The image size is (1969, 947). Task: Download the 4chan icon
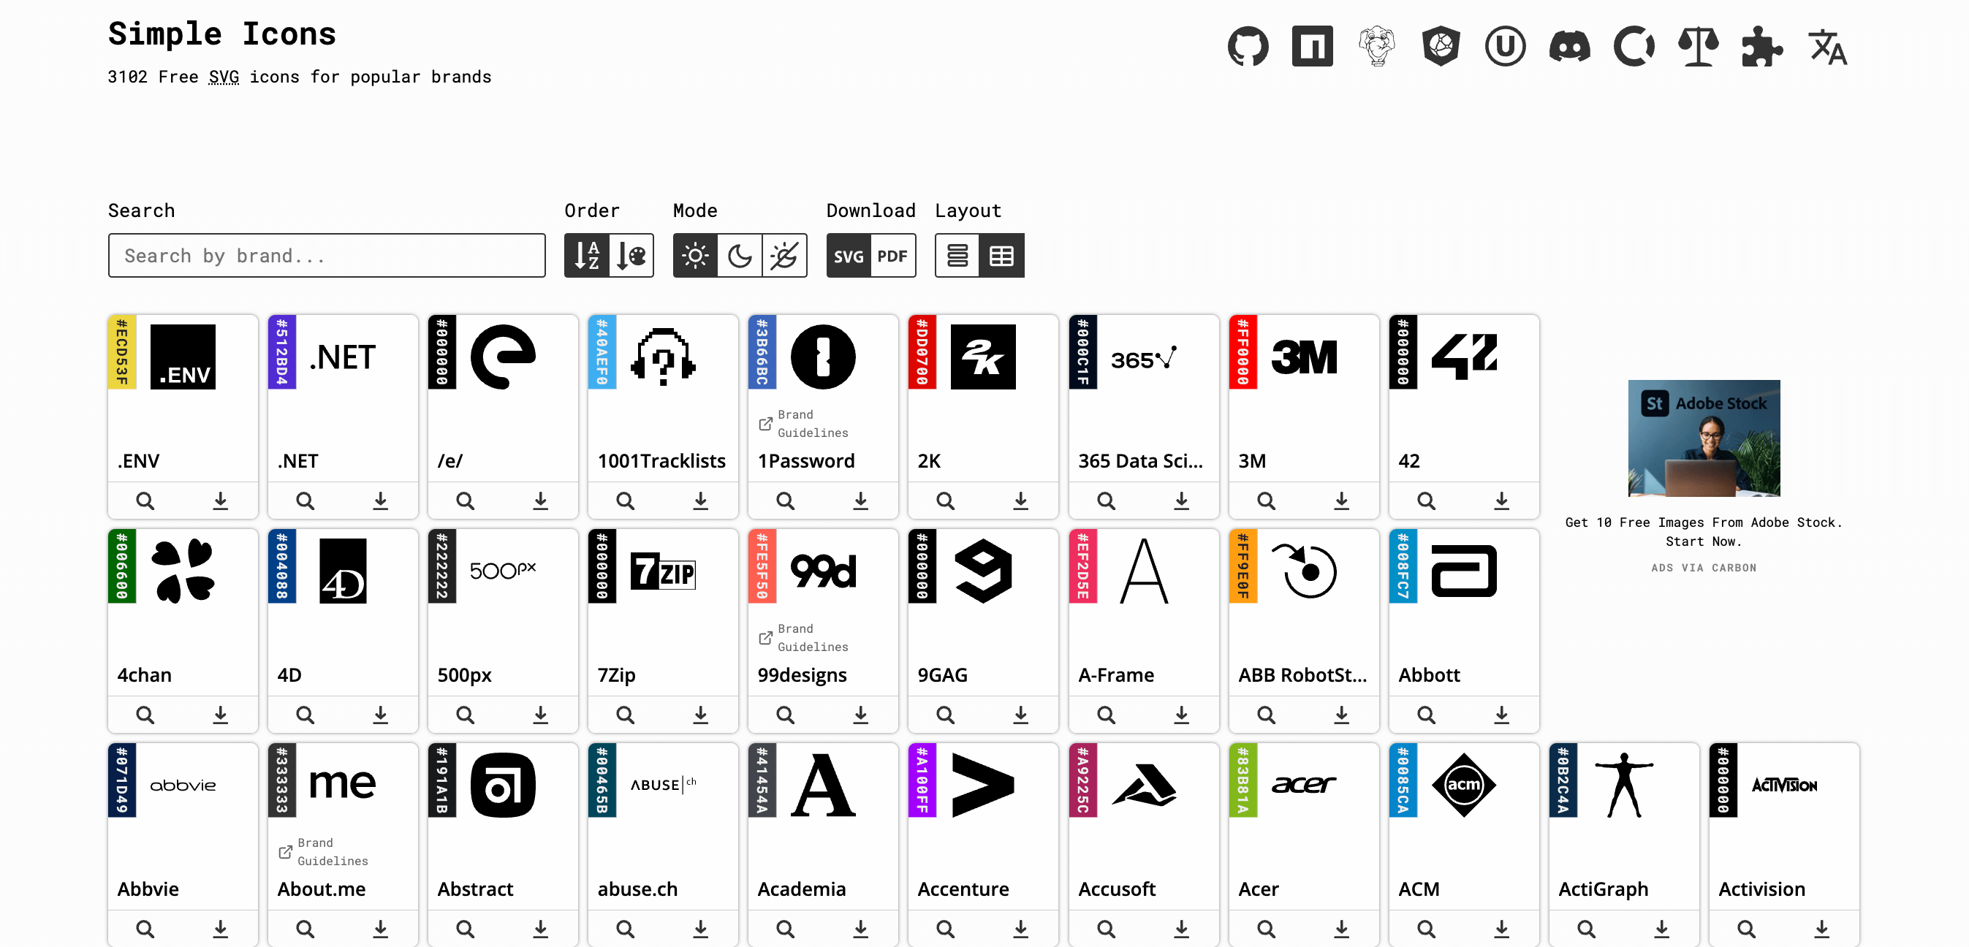(x=220, y=715)
